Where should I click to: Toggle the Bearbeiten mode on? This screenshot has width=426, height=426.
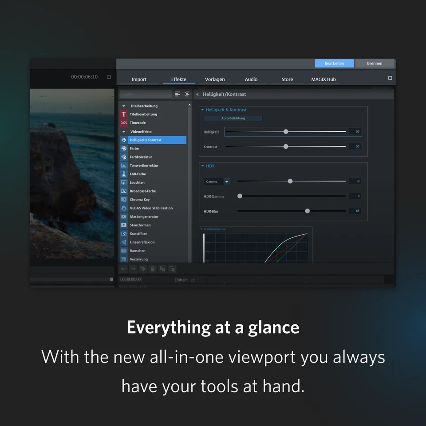pos(334,63)
